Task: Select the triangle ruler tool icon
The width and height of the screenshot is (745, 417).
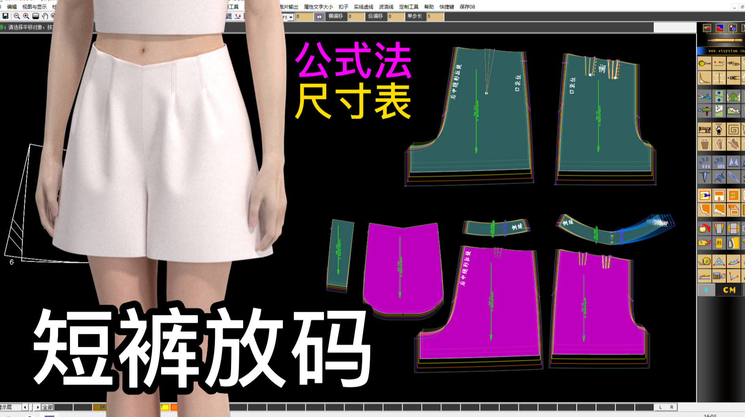Action: 719,261
